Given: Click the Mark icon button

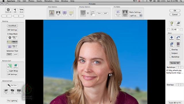Looking at the screenshot, I should (15, 10).
